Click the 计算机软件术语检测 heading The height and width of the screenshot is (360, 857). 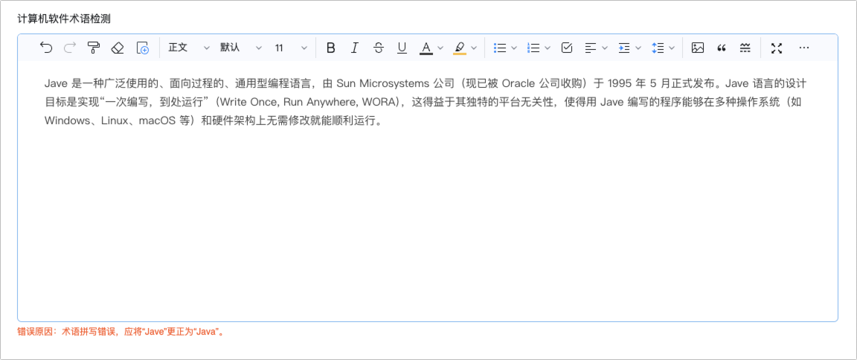click(64, 19)
